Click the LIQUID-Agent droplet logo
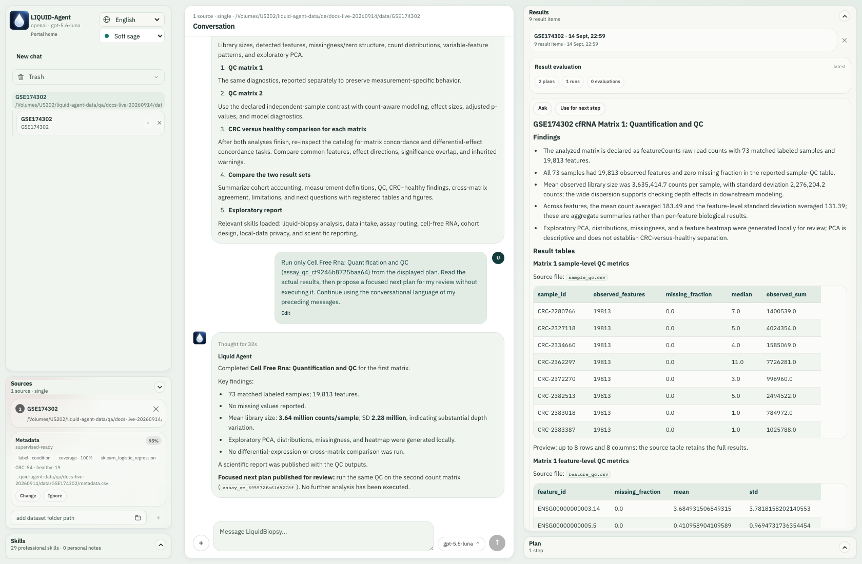The width and height of the screenshot is (862, 564). [x=19, y=21]
